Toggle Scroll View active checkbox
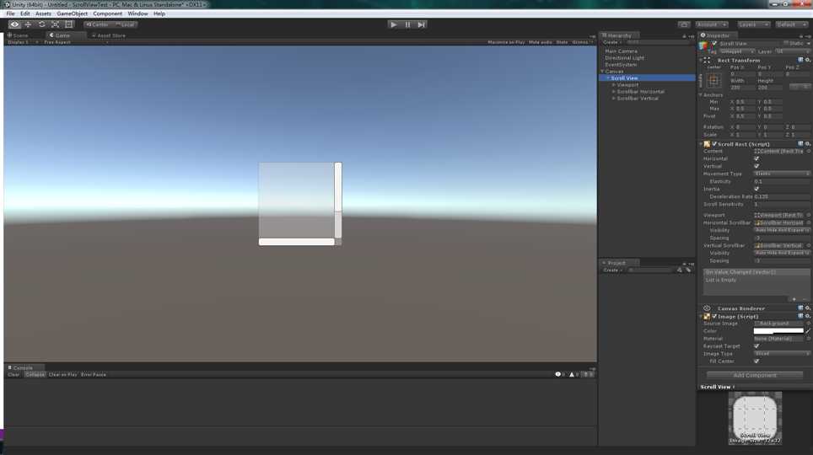Screen dimensions: 813x455 (714, 44)
